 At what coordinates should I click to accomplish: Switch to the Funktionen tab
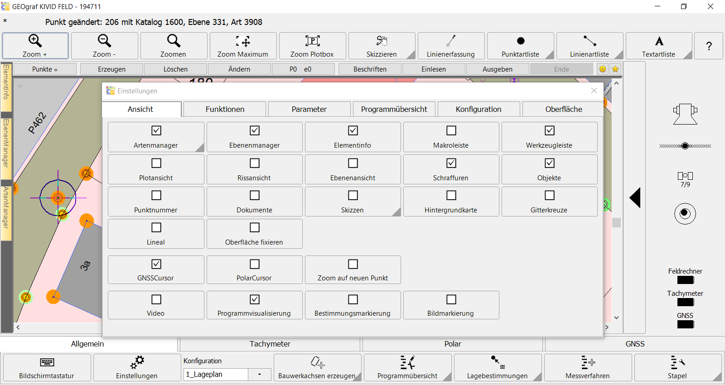click(225, 109)
